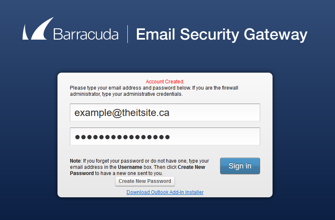Click the divider line beside the Barracuda logo
The image size is (335, 220).
point(127,34)
